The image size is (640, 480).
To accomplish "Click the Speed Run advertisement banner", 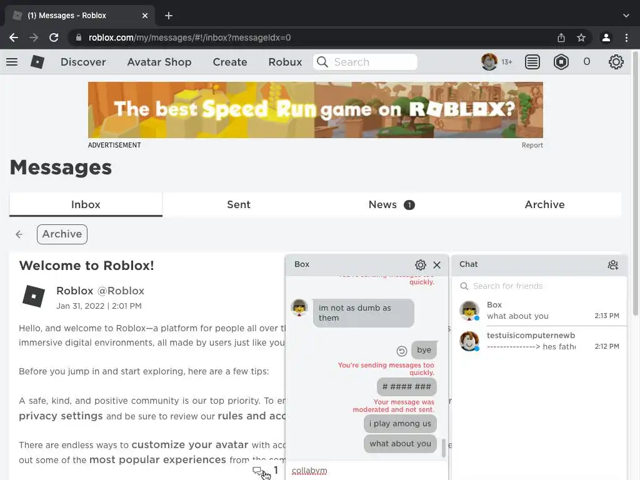I will pos(316,110).
